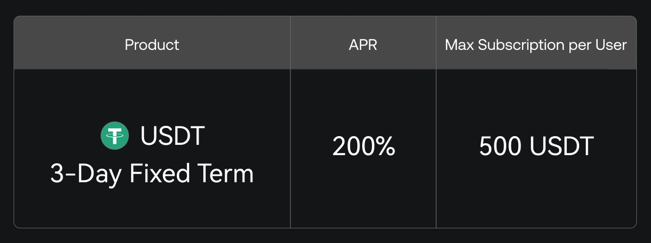
Task: Click the green Tether logo icon
Action: pyautogui.click(x=115, y=136)
